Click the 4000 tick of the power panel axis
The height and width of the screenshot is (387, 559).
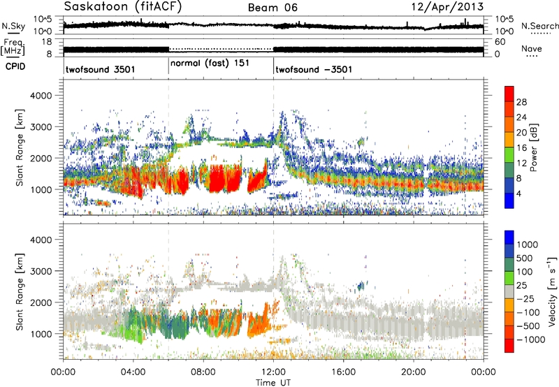tap(41, 96)
